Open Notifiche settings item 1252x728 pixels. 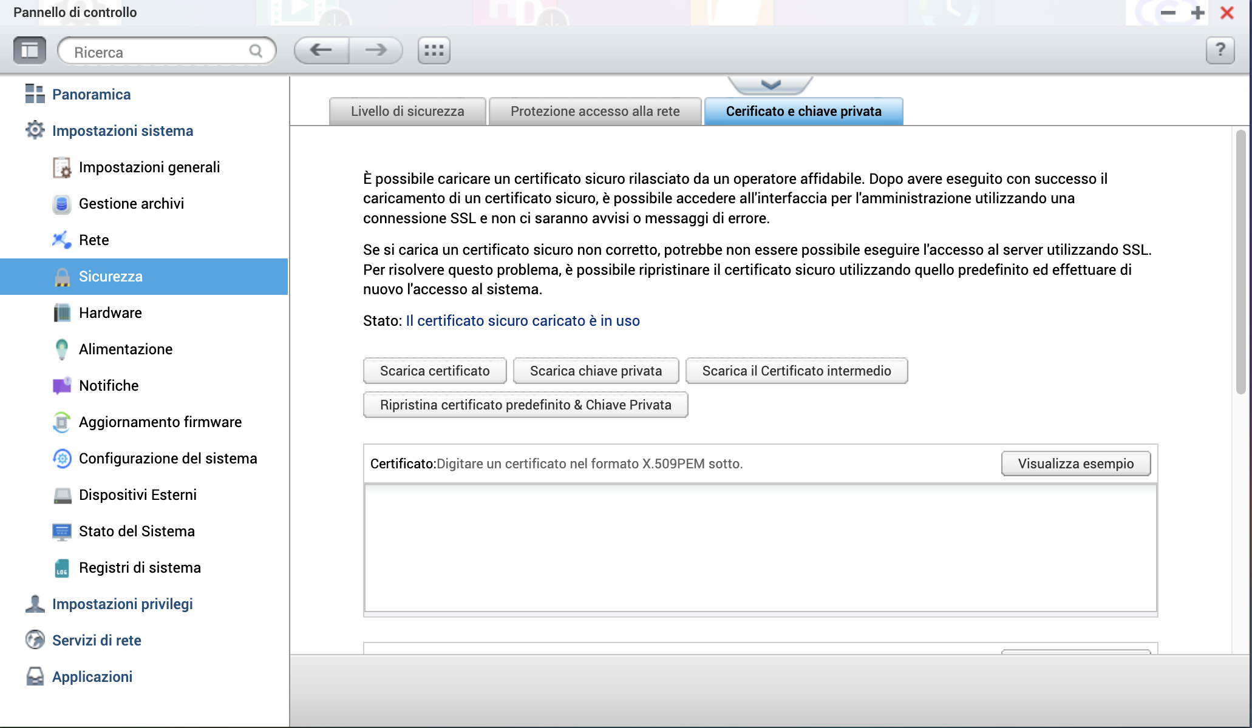click(x=109, y=386)
